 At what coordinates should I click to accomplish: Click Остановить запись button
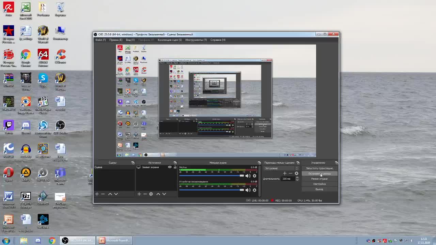point(320,174)
